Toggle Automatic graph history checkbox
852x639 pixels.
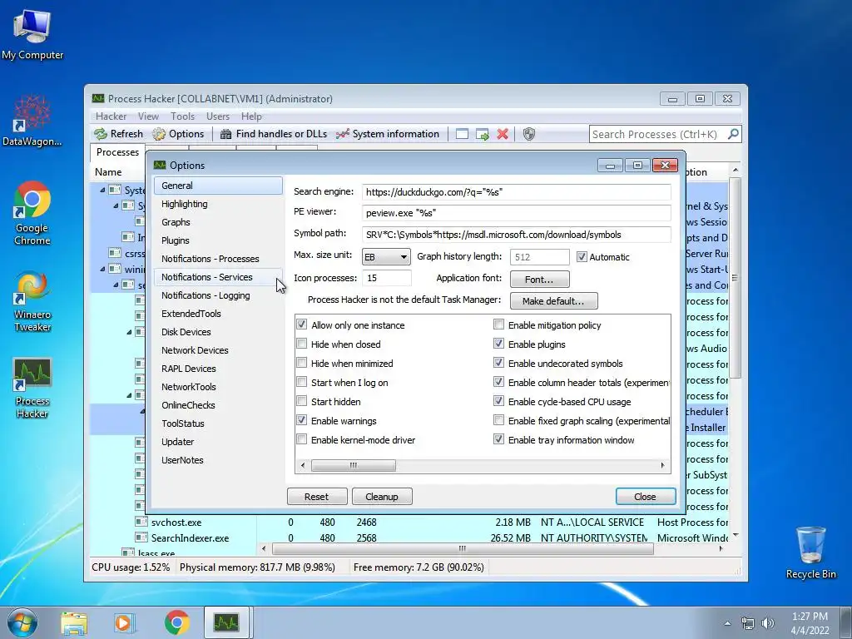tap(582, 256)
